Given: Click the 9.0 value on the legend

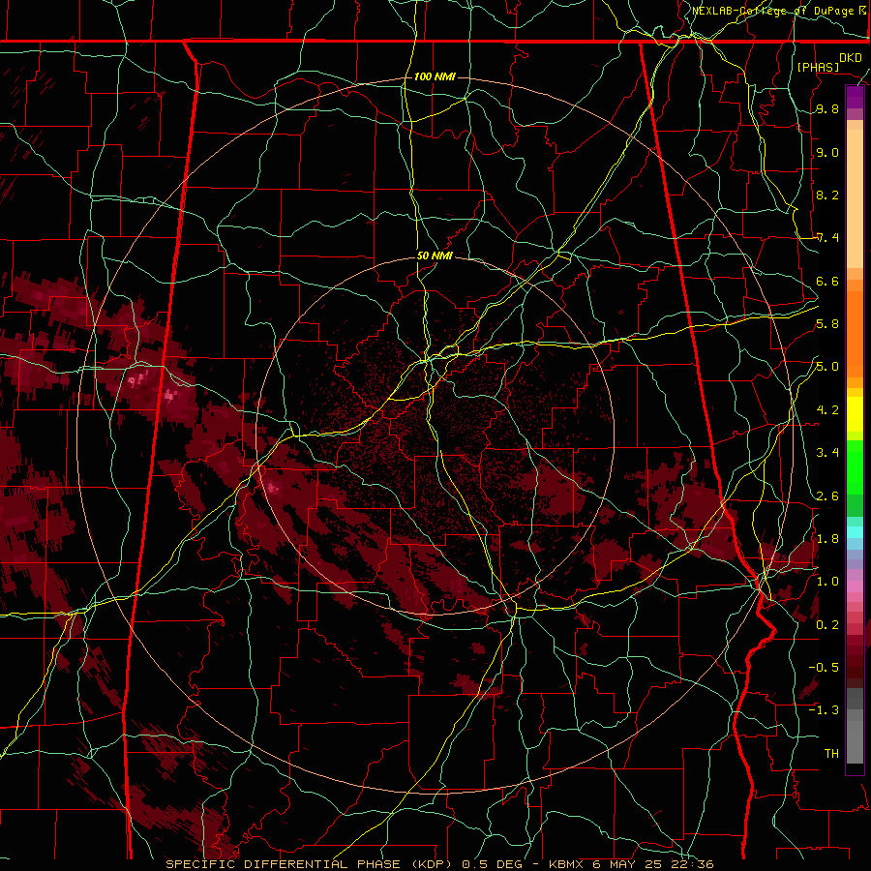Looking at the screenshot, I should pos(827,152).
